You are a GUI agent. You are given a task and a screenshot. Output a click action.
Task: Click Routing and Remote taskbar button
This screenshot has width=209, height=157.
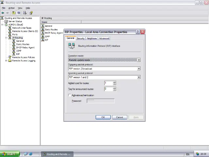tap(57, 154)
